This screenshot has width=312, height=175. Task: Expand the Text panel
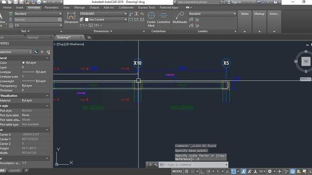(25, 31)
